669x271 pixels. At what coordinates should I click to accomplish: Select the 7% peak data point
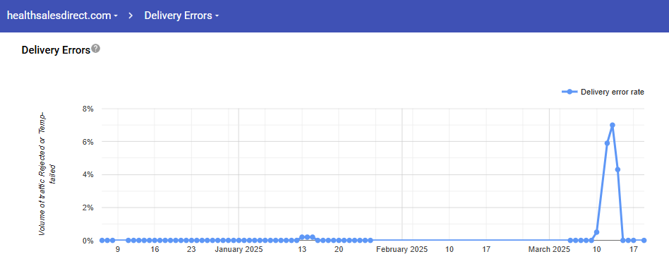pyautogui.click(x=613, y=125)
